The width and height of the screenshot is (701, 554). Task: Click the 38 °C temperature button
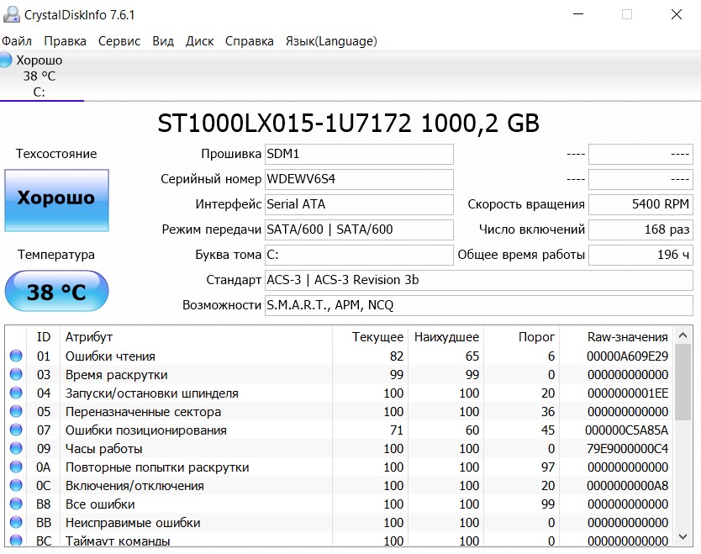click(x=57, y=291)
